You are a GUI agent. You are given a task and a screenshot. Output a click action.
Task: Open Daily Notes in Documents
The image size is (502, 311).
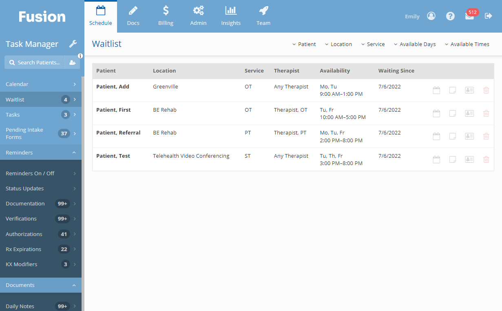[x=41, y=306]
